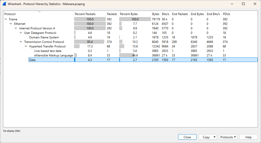
Task: Collapse Hypertext Transfer Protocol node
Action: click(x=26, y=46)
